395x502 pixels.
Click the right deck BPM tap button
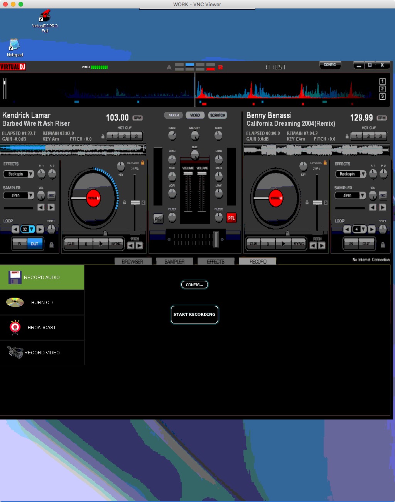pos(382,118)
